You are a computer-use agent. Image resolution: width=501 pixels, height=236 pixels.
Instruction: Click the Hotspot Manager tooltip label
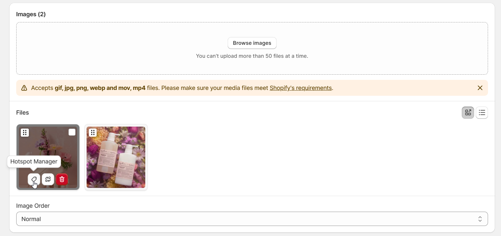point(34,161)
